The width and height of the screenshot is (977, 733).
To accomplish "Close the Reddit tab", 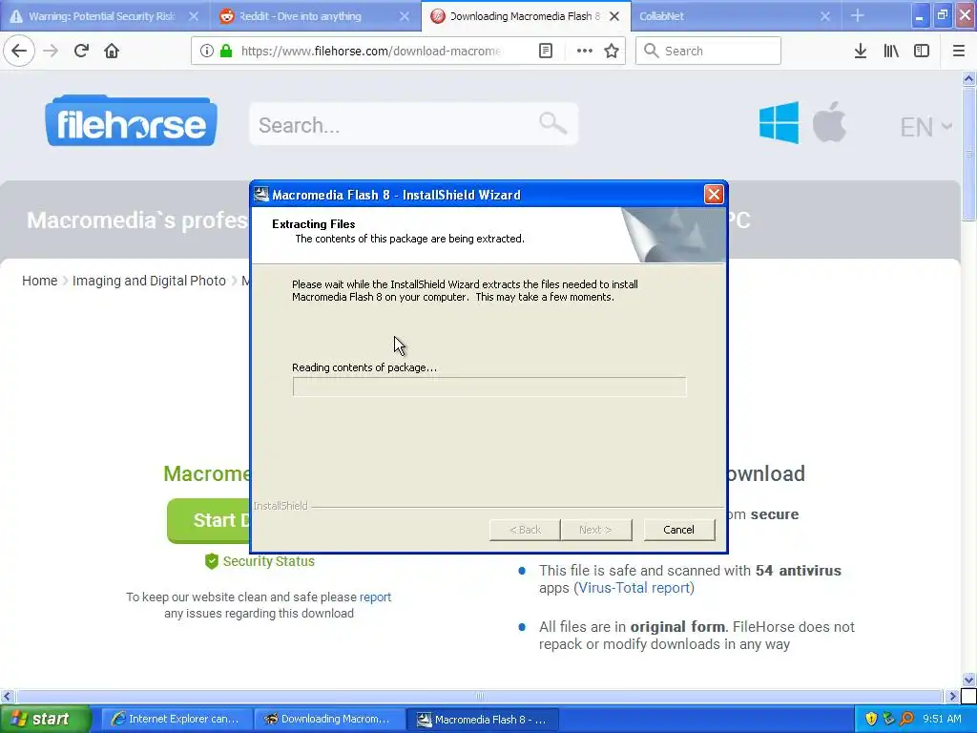I will (405, 16).
